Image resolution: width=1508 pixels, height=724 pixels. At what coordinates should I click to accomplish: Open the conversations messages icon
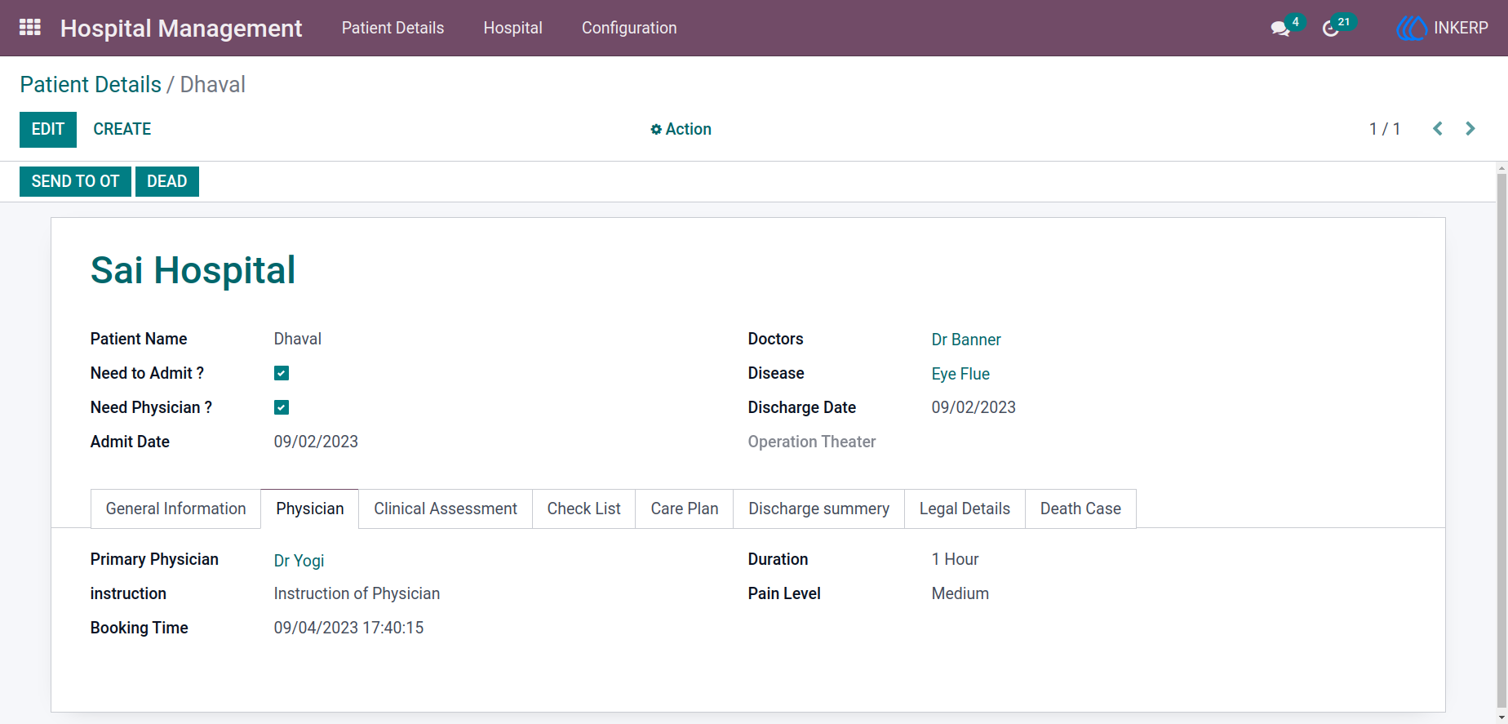[1280, 29]
